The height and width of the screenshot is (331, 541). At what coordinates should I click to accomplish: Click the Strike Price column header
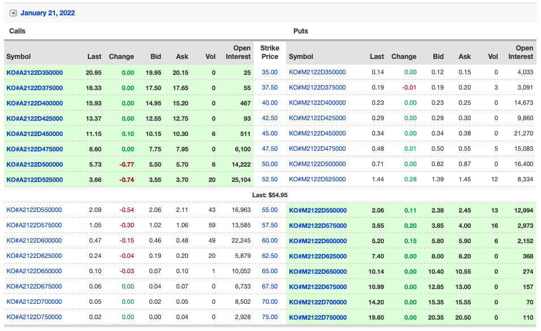click(270, 53)
